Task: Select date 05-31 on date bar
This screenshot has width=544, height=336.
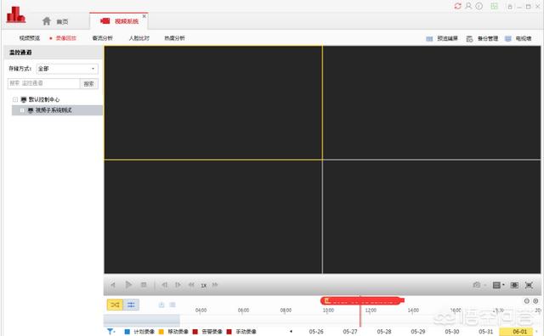Action: tap(485, 332)
